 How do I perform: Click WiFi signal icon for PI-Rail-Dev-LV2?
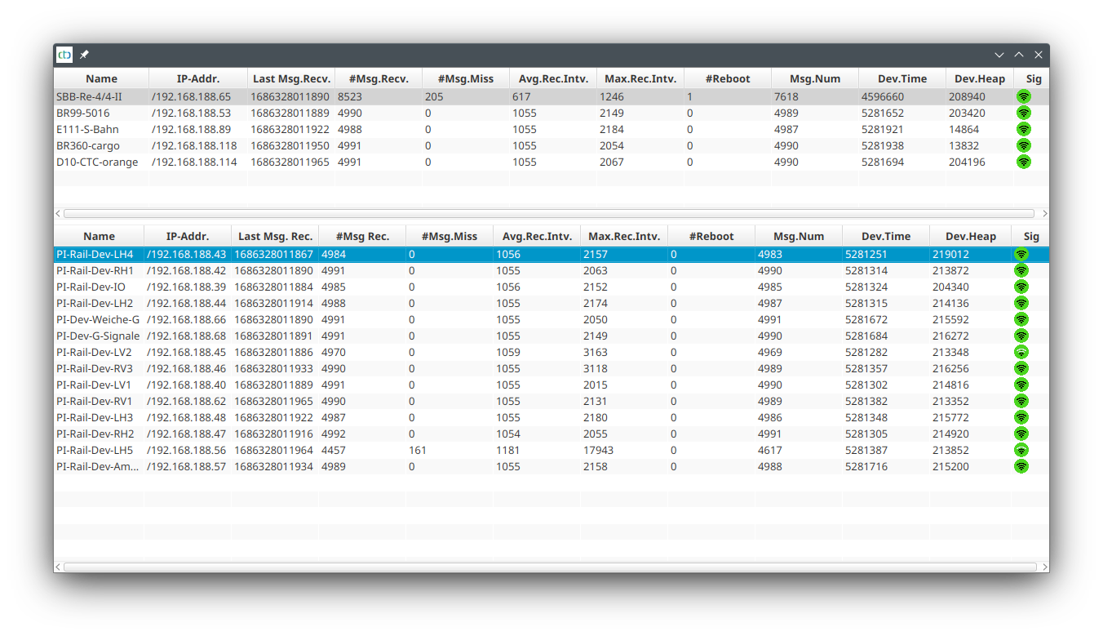1021,352
